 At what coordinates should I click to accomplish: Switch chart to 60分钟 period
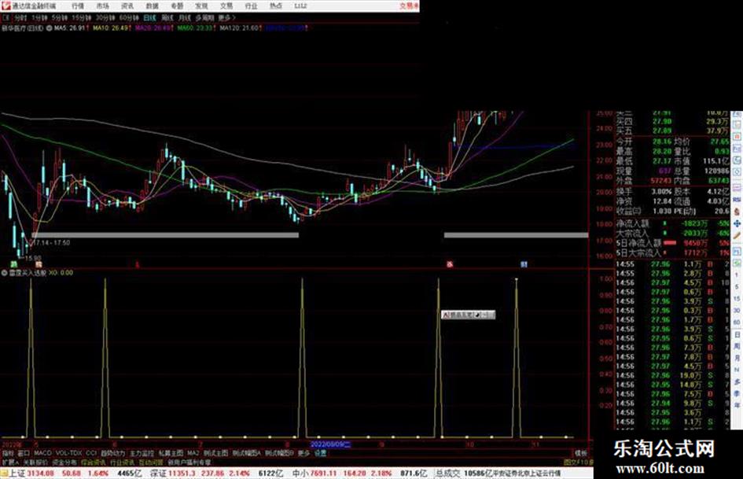tap(129, 18)
